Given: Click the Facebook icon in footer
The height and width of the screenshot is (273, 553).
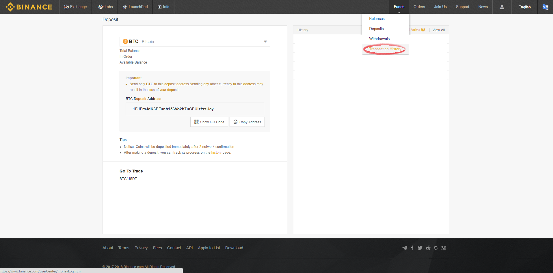Looking at the screenshot, I should point(412,248).
